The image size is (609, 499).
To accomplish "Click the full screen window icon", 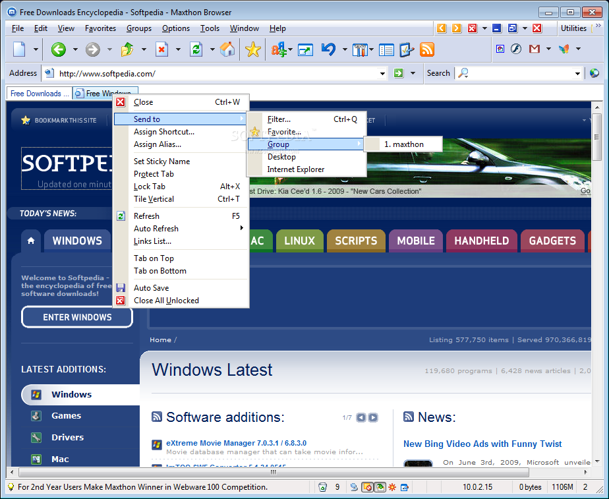I will point(306,49).
